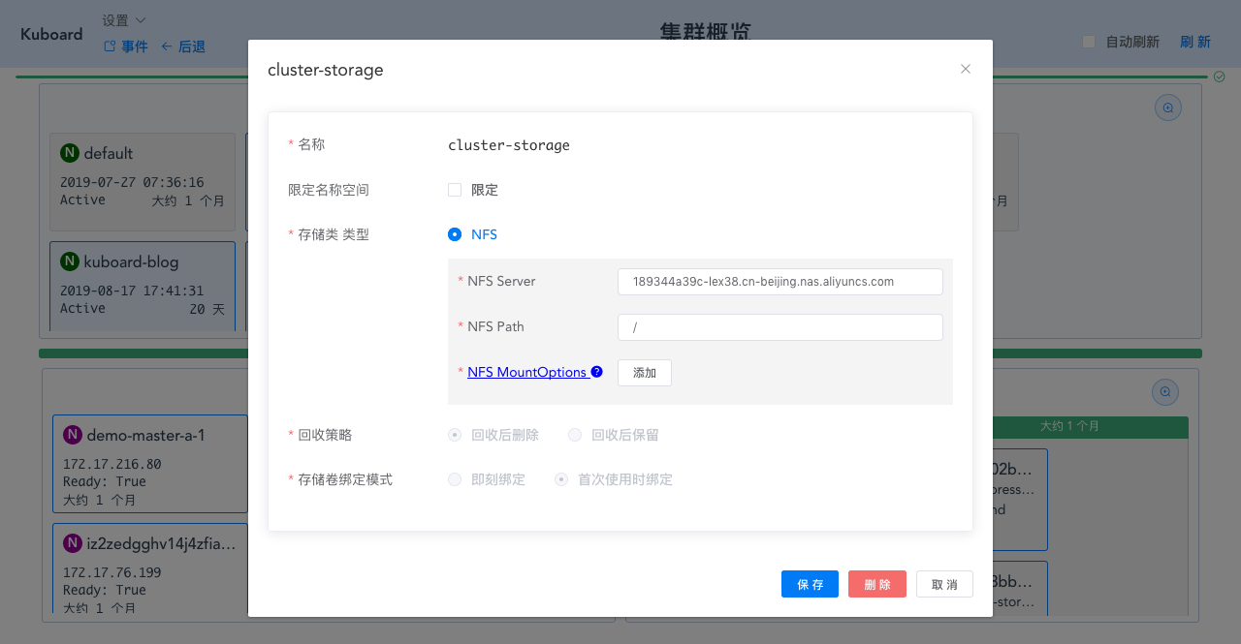
Task: Click 添加 to add a MountOption
Action: pyautogui.click(x=644, y=372)
